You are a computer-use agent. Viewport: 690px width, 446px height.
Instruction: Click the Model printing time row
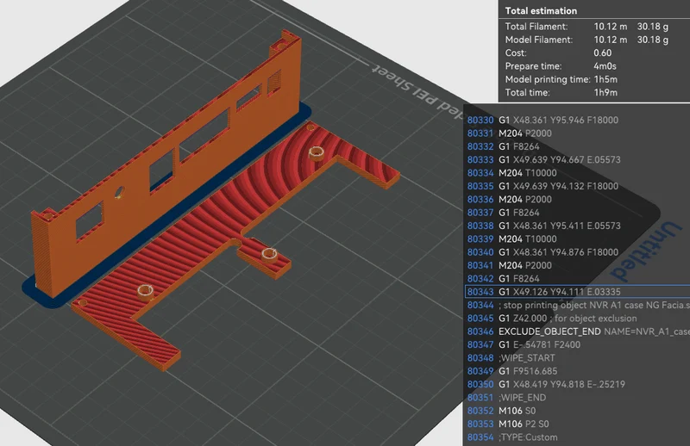pos(594,79)
